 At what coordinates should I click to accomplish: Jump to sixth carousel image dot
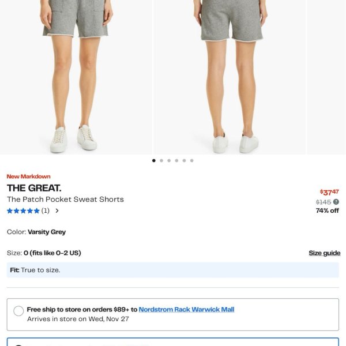[192, 160]
